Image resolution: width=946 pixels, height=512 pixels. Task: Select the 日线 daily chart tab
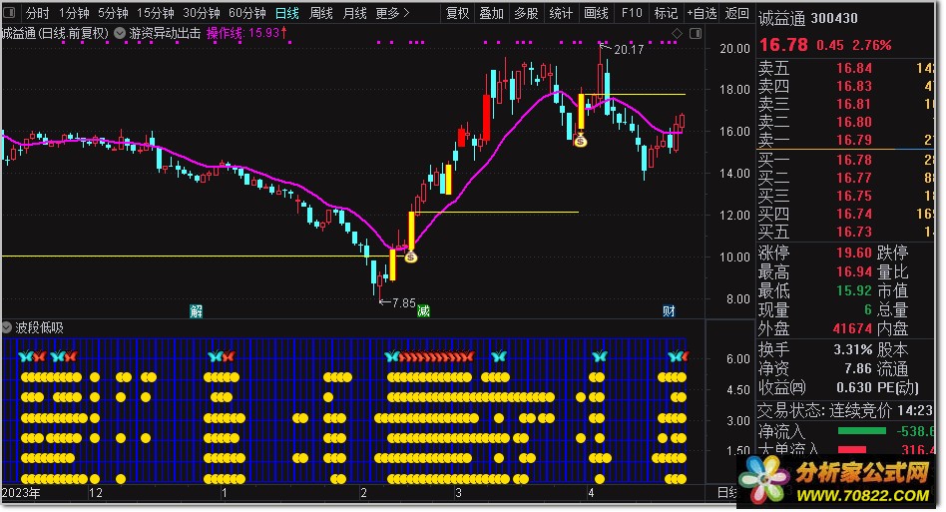287,13
